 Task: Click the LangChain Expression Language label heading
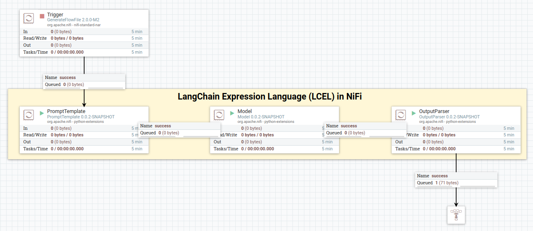[270, 97]
